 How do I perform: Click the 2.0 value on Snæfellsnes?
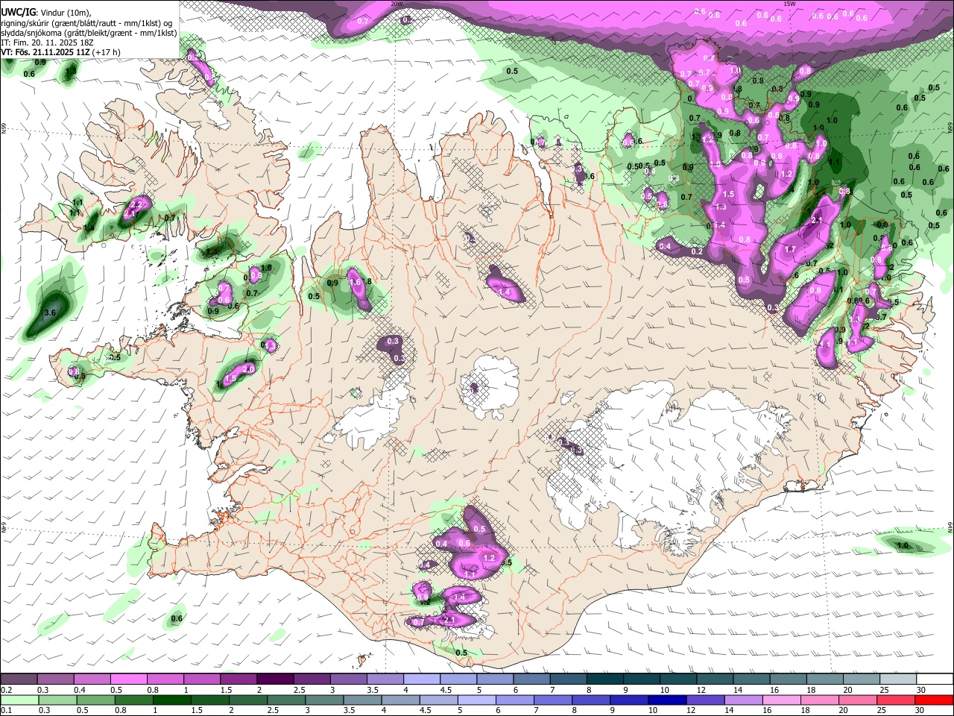(x=249, y=369)
